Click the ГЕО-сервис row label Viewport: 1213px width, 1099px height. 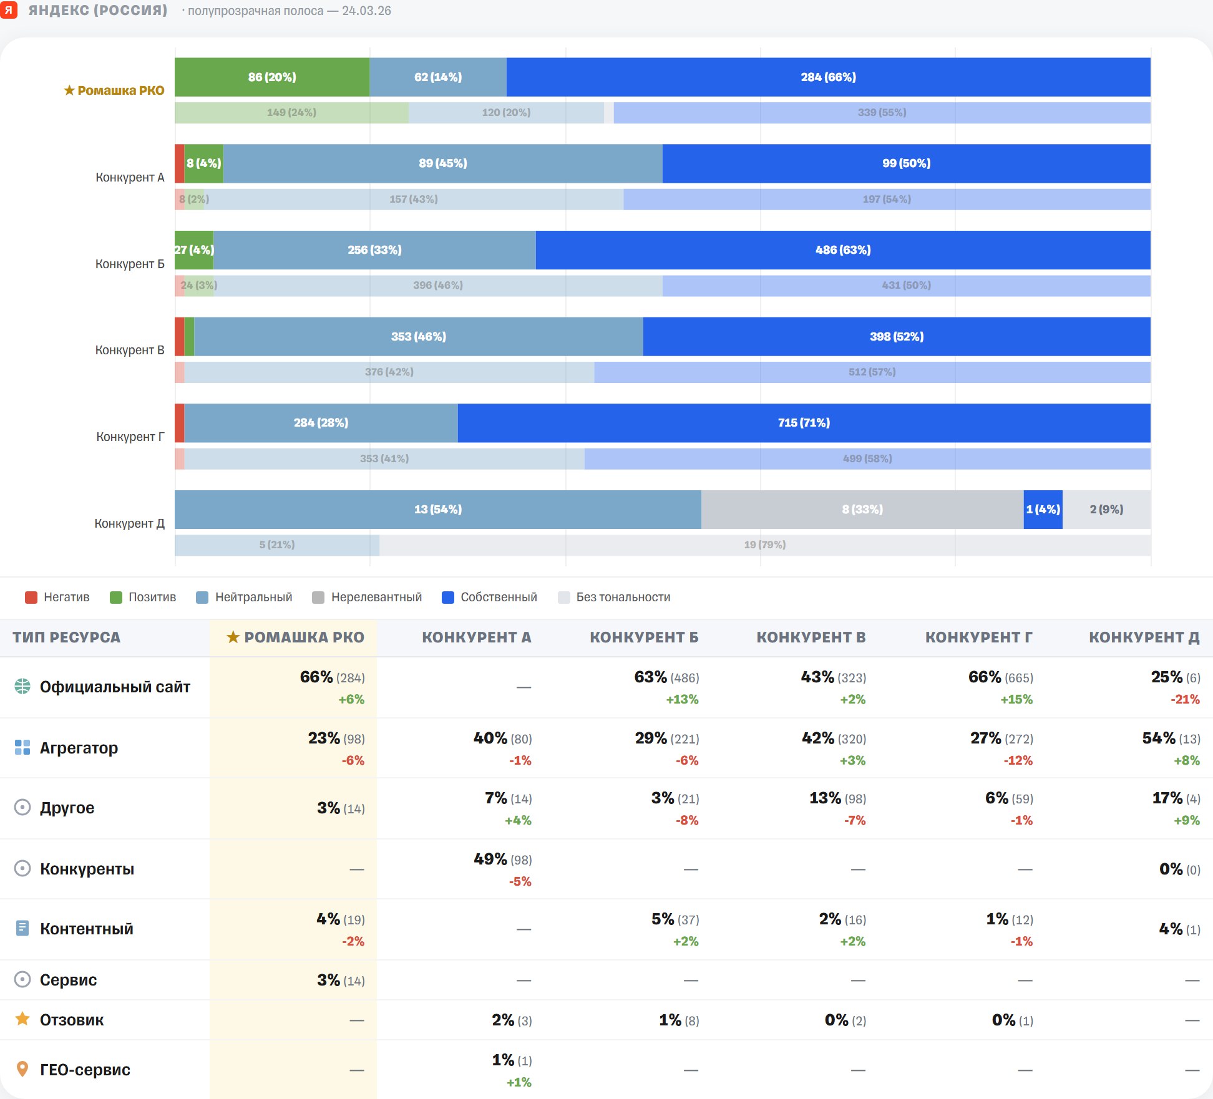pos(85,1070)
